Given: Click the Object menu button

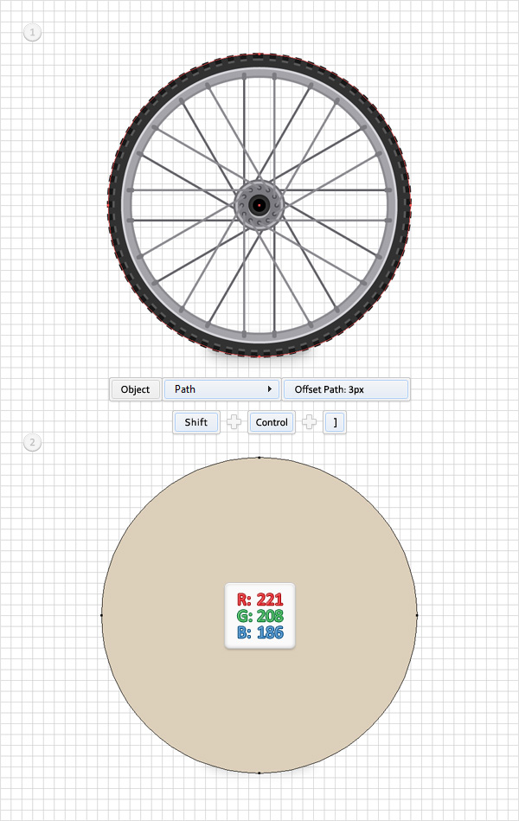Looking at the screenshot, I should 135,389.
